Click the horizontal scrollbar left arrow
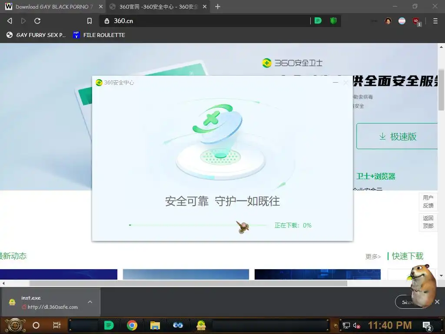445x334 pixels. click(3, 283)
